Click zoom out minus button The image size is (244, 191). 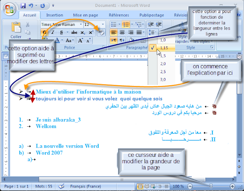point(190,186)
